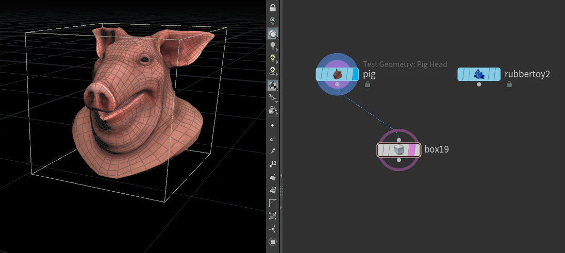Image resolution: width=565 pixels, height=253 pixels.
Task: Click the rubber toy icon on rubbertoy2 node
Action: coord(479,74)
